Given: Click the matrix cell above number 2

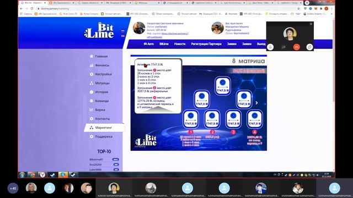Looking at the screenshot, I should pos(212,119).
